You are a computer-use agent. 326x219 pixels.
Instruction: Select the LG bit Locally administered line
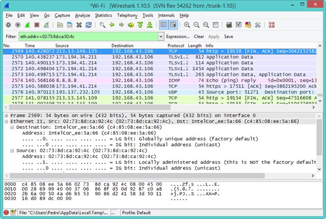169,162
